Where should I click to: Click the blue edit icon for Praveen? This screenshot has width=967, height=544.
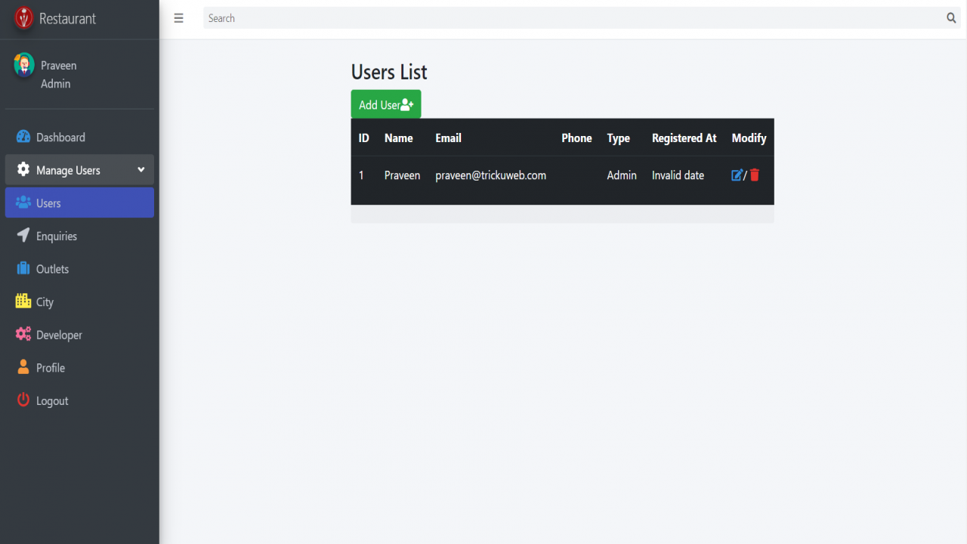pos(737,175)
